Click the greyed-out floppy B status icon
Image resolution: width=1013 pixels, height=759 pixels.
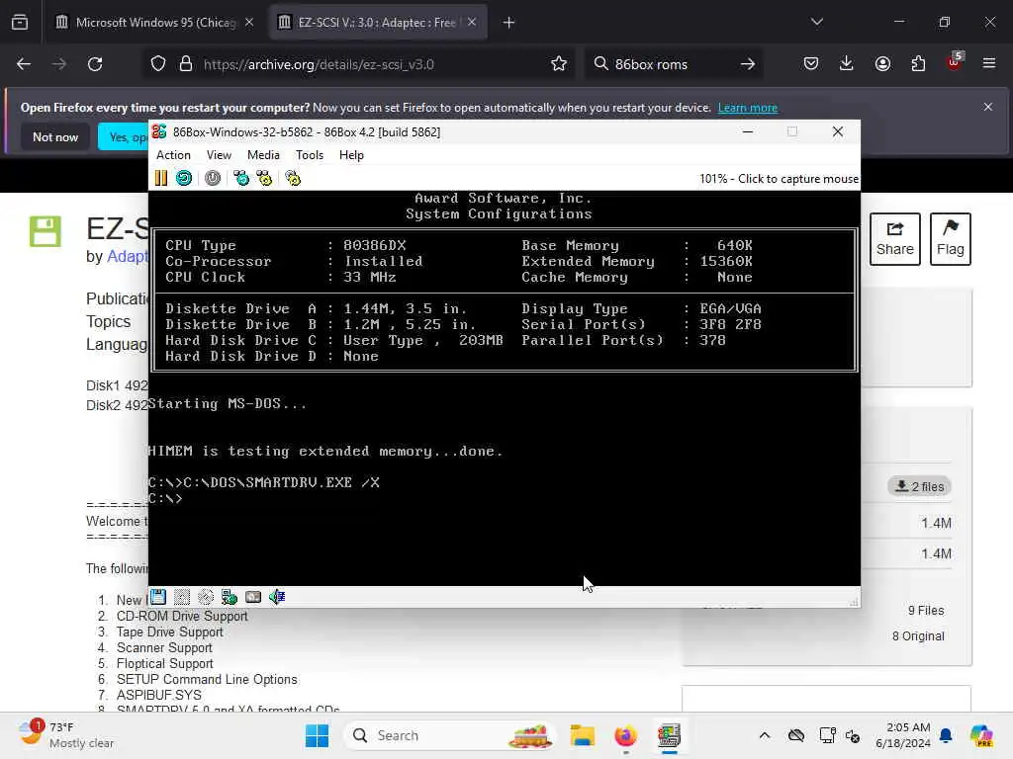click(x=182, y=597)
